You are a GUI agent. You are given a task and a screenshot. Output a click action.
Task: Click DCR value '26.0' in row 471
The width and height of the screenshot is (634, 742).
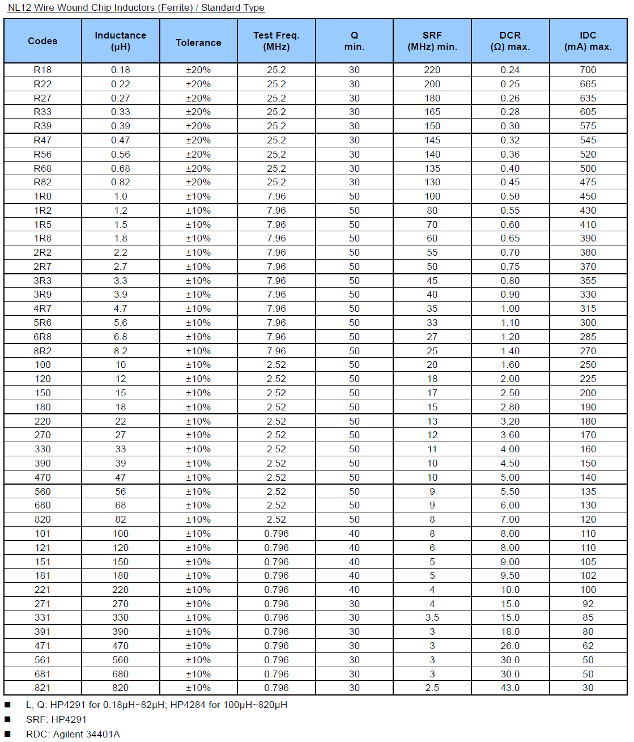pyautogui.click(x=510, y=646)
